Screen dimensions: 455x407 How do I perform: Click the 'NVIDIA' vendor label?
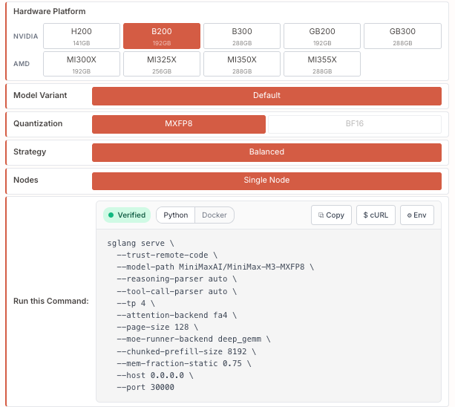pyautogui.click(x=25, y=36)
